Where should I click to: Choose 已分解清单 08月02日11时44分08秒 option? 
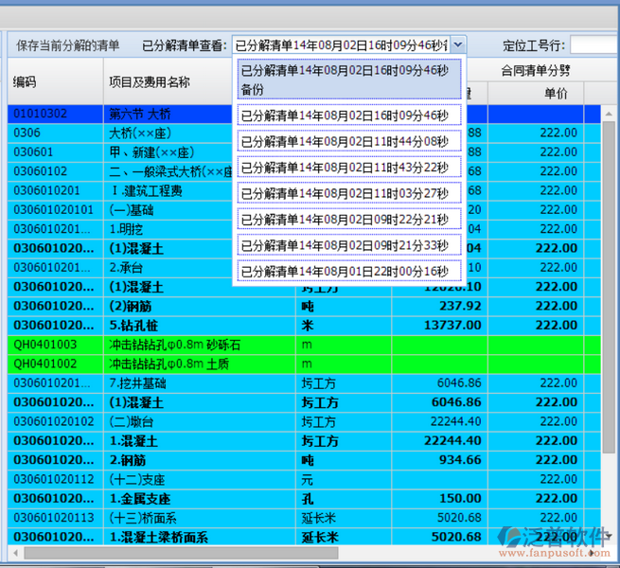pos(349,141)
